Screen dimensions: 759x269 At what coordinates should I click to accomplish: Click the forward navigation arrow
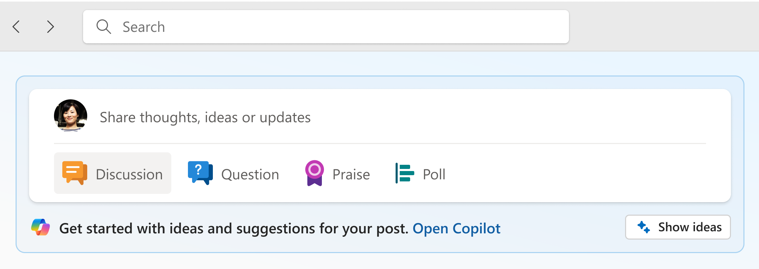pos(50,27)
